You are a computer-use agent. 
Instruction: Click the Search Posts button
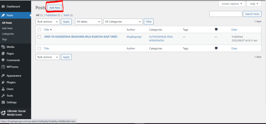[252, 14]
